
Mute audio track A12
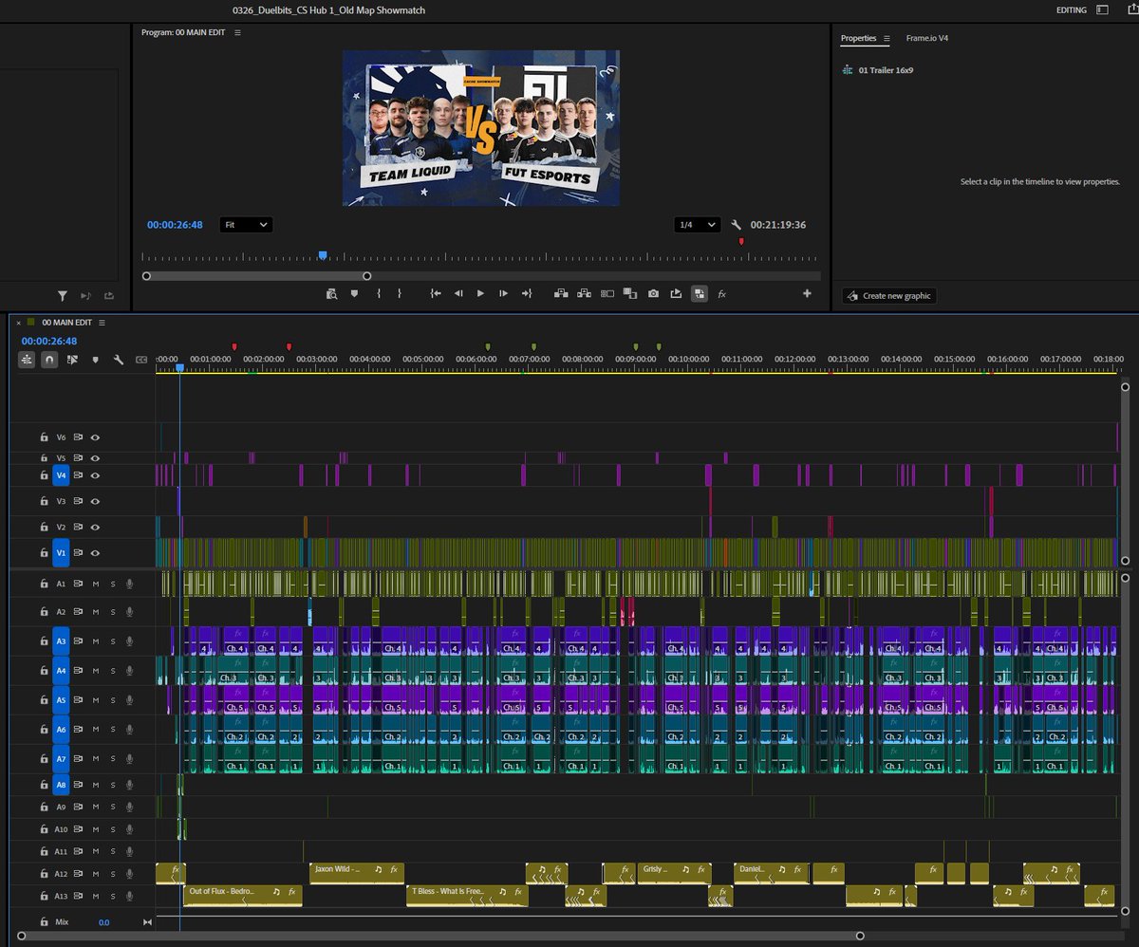click(x=96, y=874)
